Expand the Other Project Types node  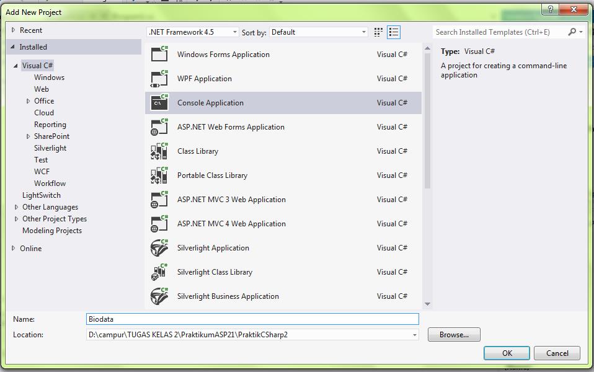pyautogui.click(x=16, y=219)
